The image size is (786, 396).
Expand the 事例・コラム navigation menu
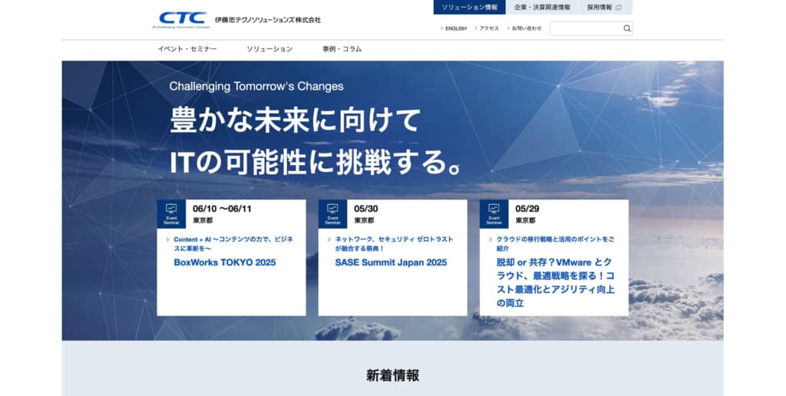[342, 49]
